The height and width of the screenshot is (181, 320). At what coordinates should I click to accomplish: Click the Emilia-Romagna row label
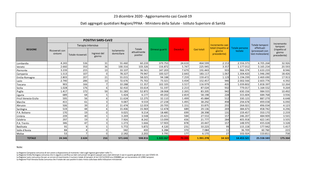point(26,78)
